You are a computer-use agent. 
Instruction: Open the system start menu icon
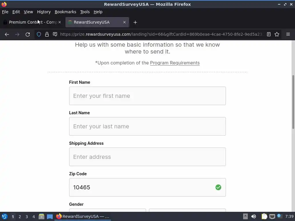(5, 216)
